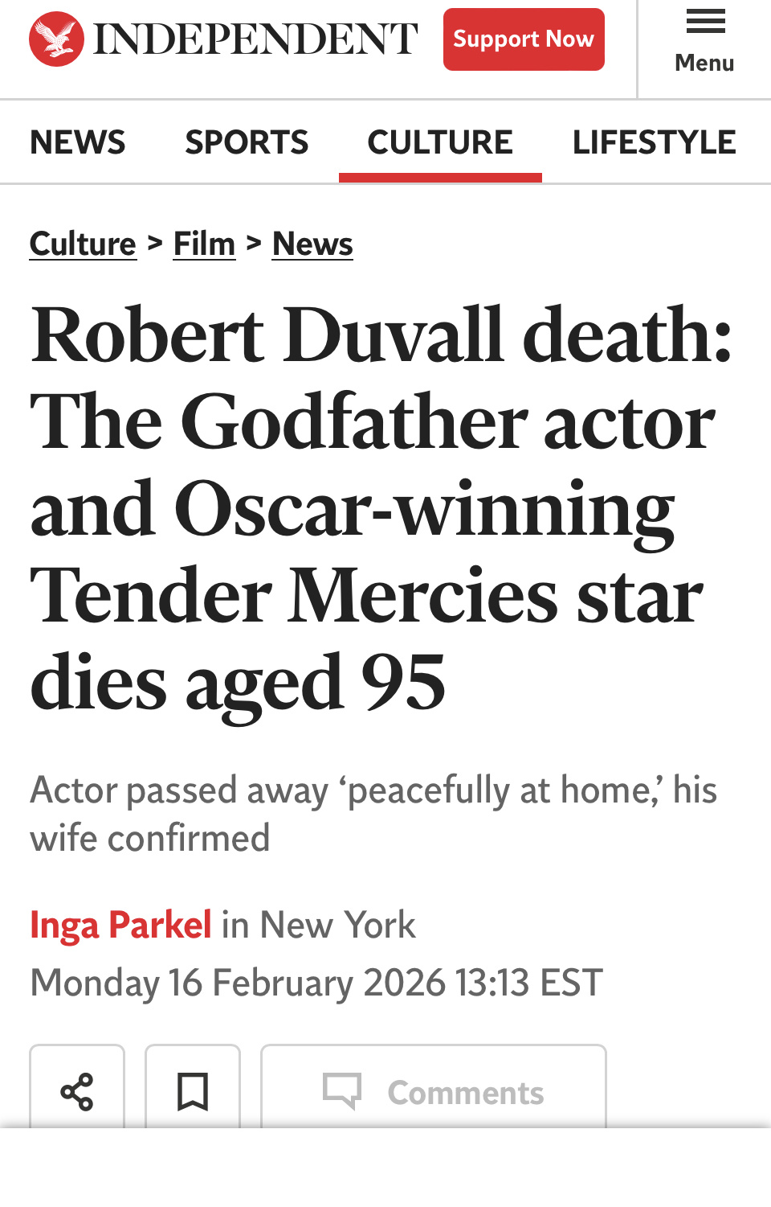Click the 'peacefully at home' subheading text
The height and width of the screenshot is (1207, 771).
tap(373, 814)
